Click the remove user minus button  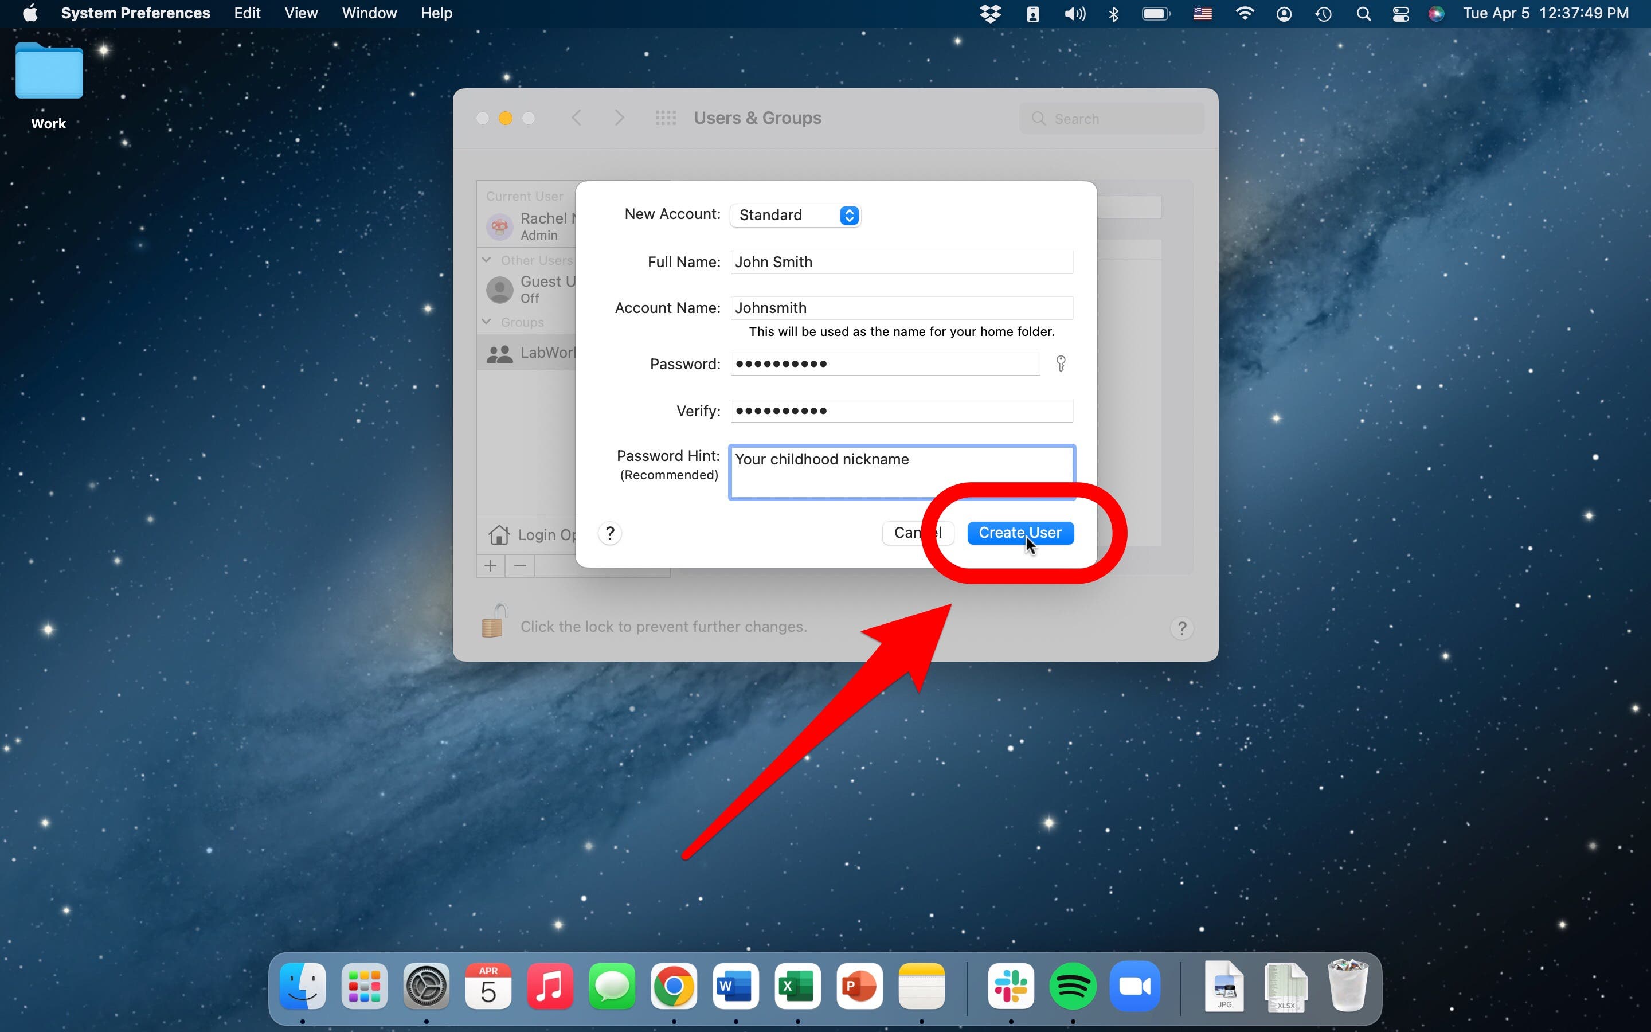pyautogui.click(x=520, y=566)
